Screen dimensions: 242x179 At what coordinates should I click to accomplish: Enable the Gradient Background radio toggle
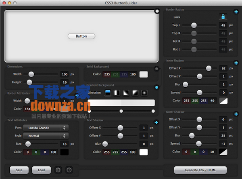(x=156, y=88)
